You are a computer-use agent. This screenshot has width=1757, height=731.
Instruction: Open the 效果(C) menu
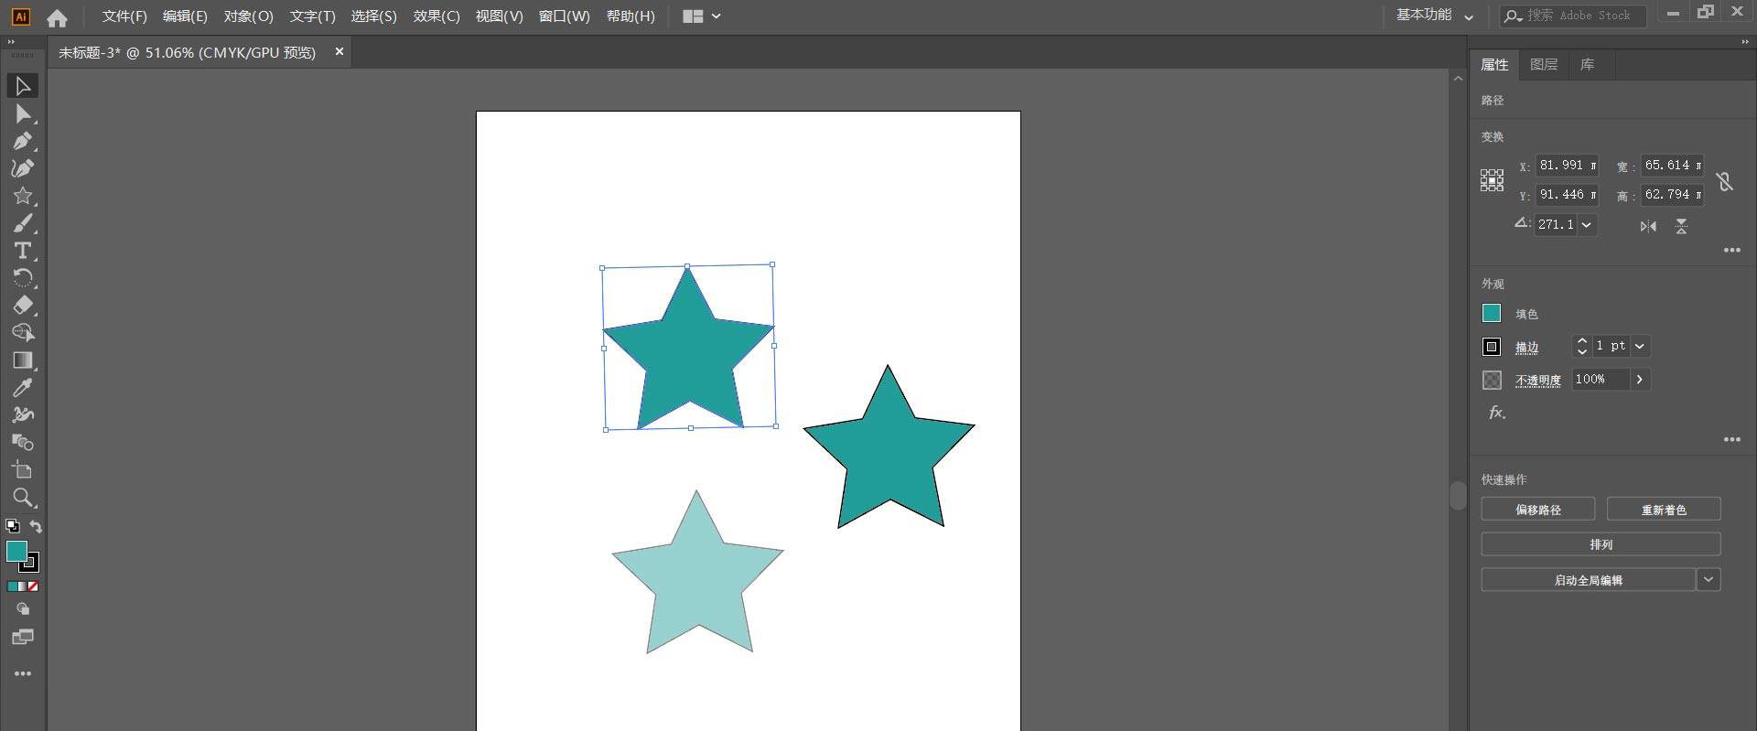pyautogui.click(x=436, y=16)
